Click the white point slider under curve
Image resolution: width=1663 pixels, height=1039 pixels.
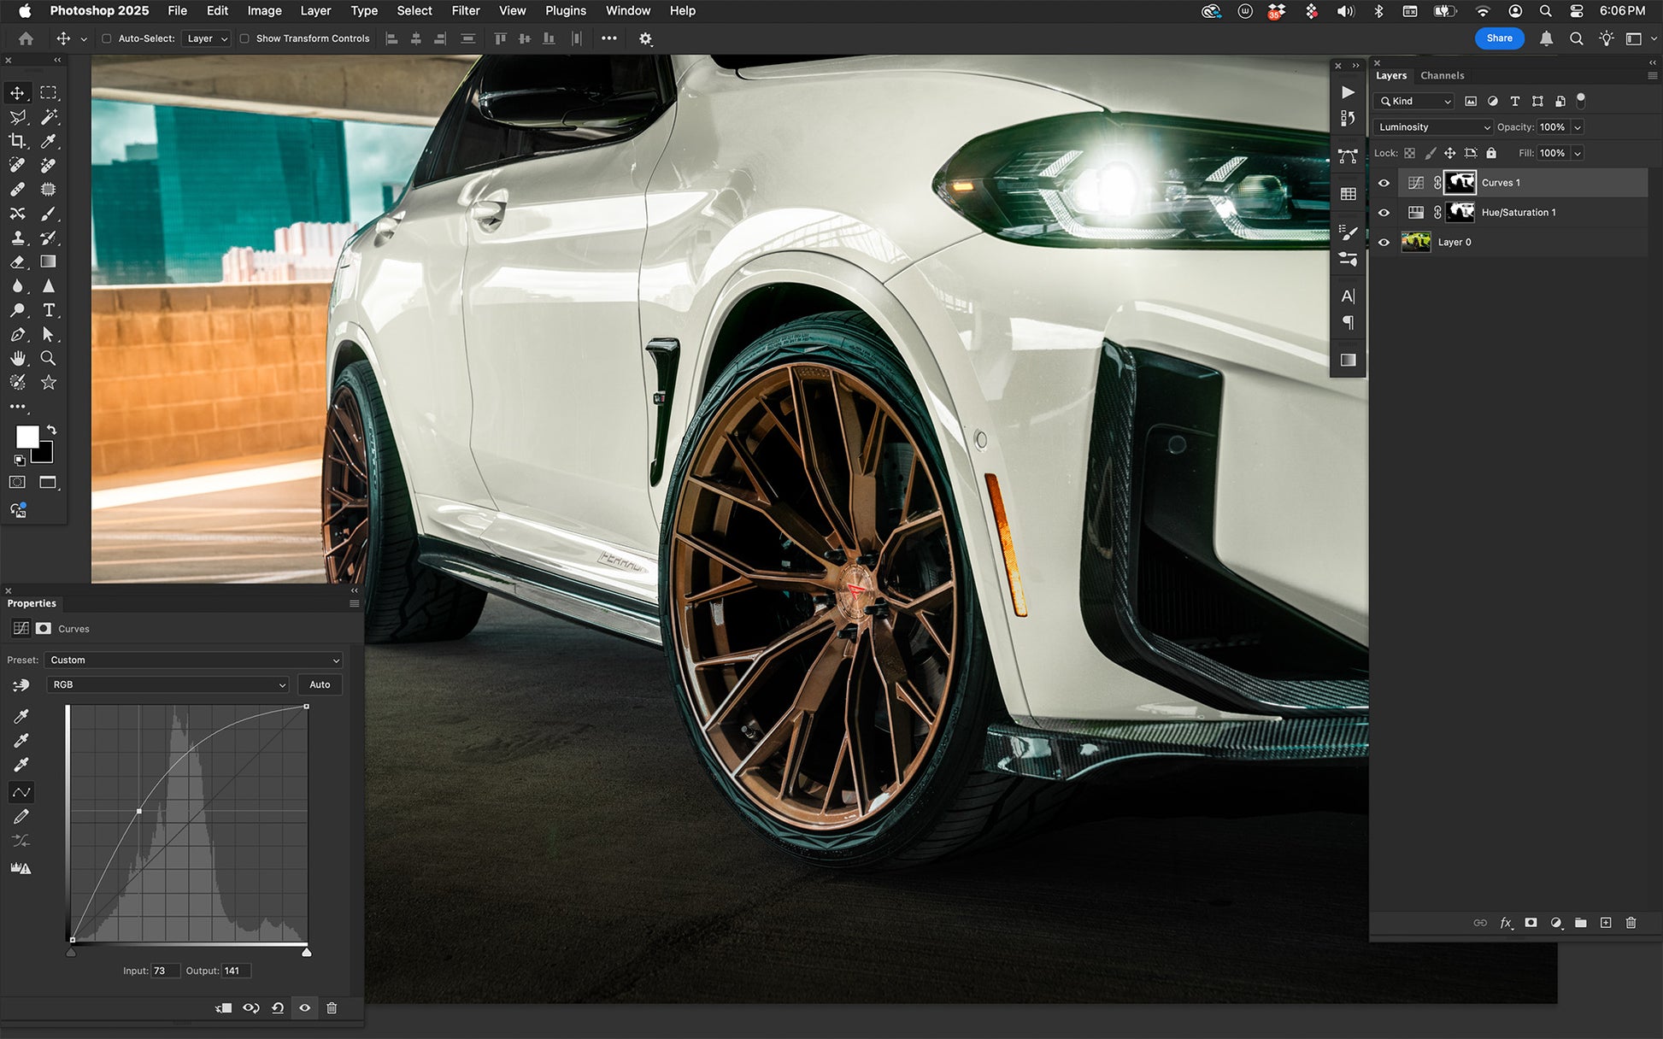[x=307, y=952]
